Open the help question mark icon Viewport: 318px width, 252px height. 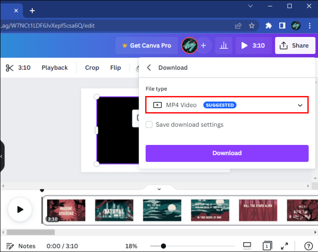tap(308, 246)
